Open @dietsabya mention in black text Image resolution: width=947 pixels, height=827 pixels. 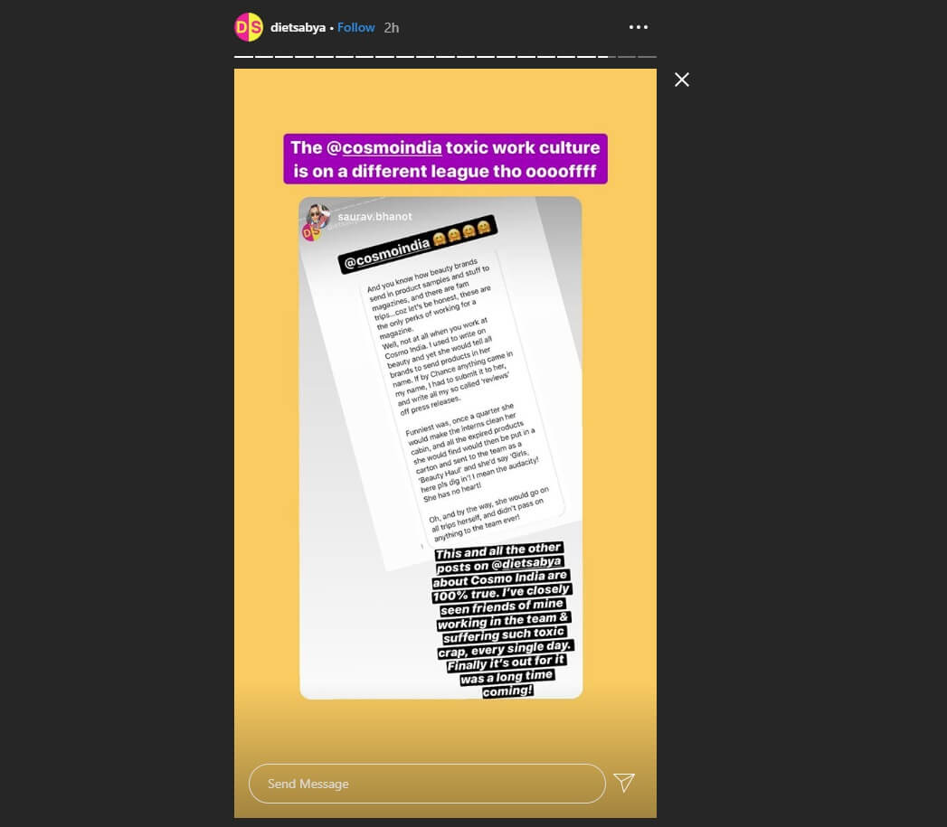coord(526,564)
